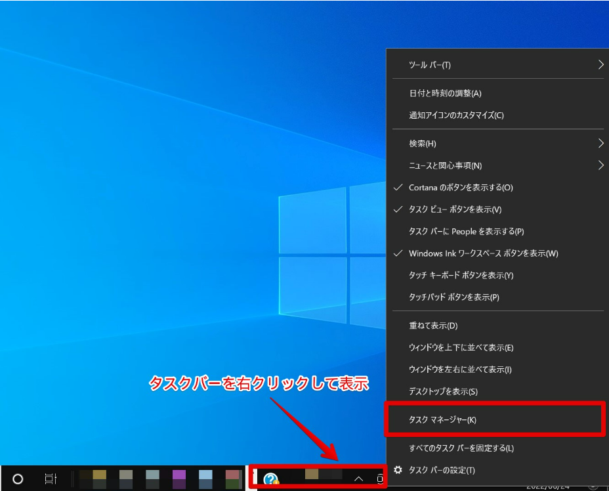Click the question mark help icon in system tray
Screen dimensions: 609x491
[272, 477]
